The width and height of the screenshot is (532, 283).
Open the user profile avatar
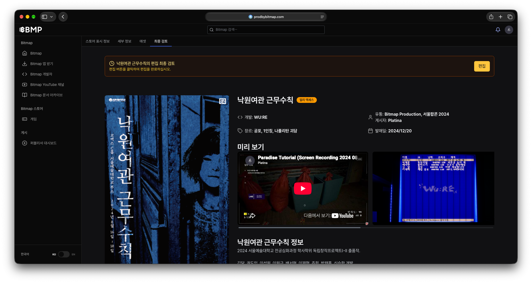[x=509, y=30]
